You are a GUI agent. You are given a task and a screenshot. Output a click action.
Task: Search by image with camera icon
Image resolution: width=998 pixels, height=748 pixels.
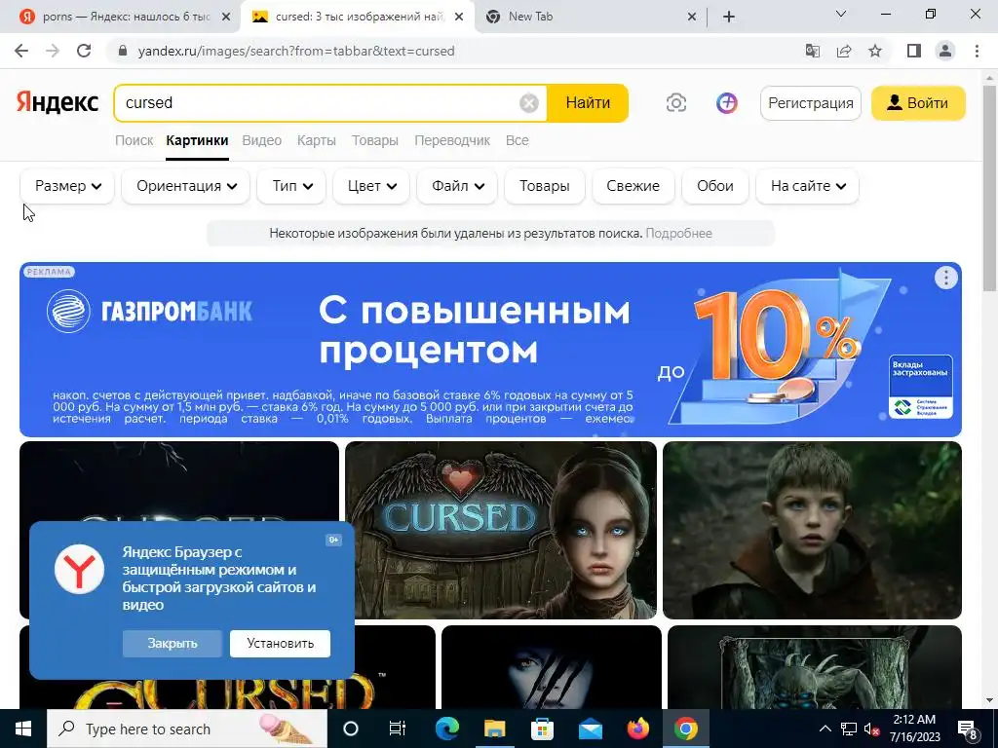pyautogui.click(x=676, y=102)
